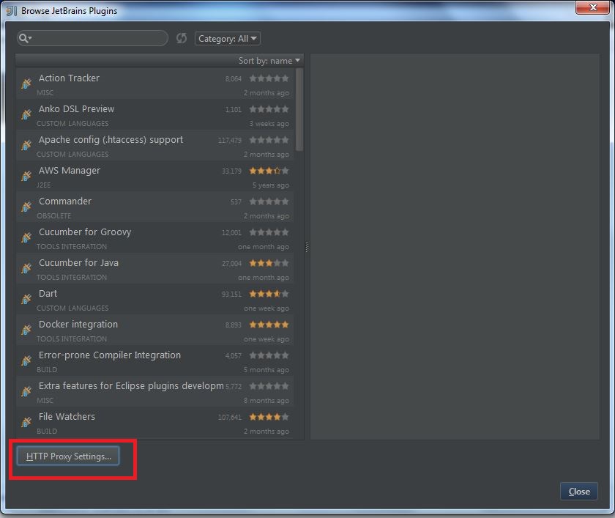Select Apache config (.htaccess) support name
This screenshot has width=615, height=518.
[x=111, y=140]
